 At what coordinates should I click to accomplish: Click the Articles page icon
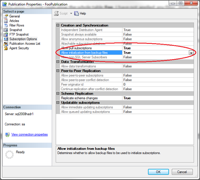[6, 21]
